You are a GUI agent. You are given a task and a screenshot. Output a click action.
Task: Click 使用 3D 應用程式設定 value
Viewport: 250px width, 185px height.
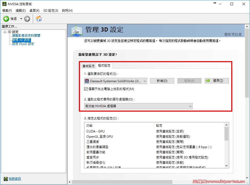click(x=182, y=157)
